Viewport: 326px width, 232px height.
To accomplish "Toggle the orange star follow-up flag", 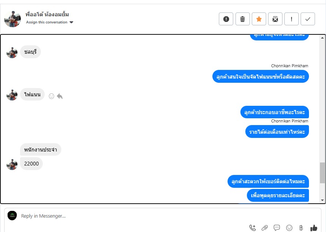I will click(259, 19).
